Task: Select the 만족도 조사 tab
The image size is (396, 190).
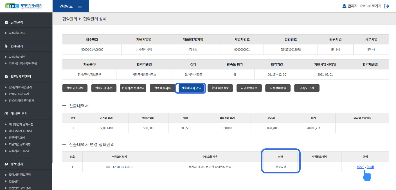Action: [307, 88]
